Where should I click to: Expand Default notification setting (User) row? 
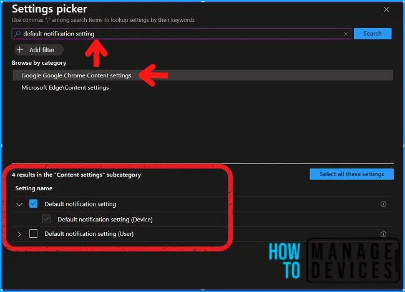point(19,234)
